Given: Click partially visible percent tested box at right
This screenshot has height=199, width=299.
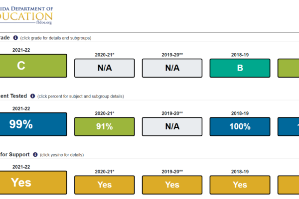Looking at the screenshot, I should pos(289,126).
